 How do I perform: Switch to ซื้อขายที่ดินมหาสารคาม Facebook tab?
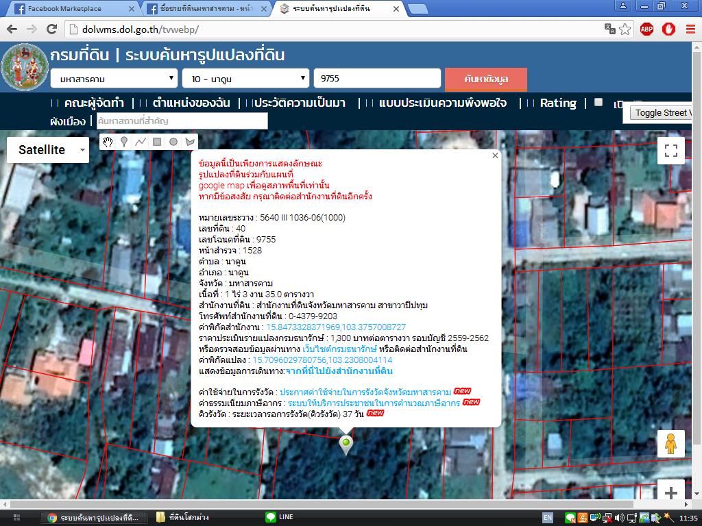tap(207, 8)
